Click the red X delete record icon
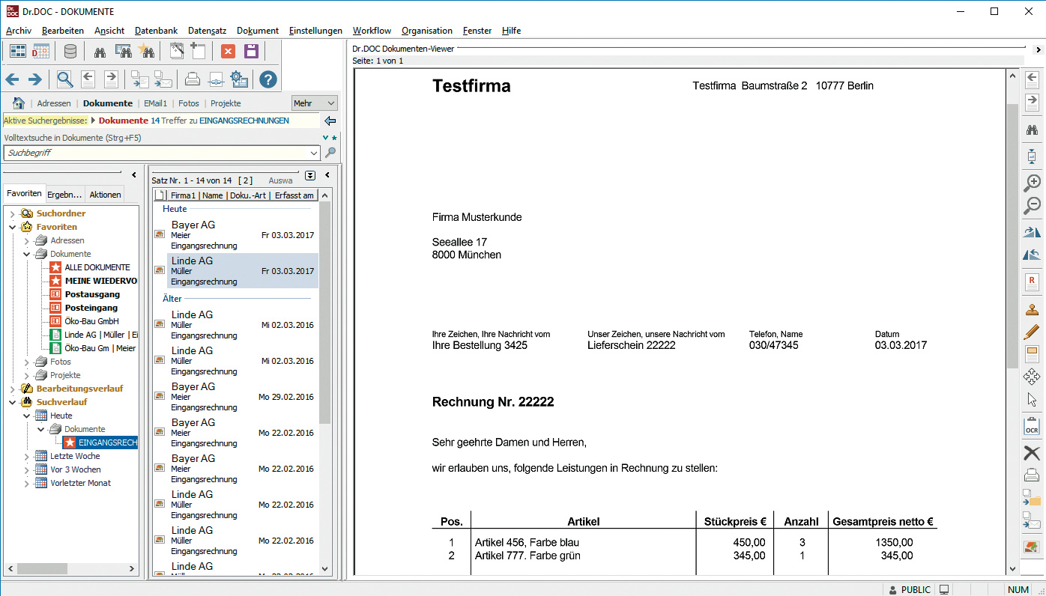 tap(229, 51)
